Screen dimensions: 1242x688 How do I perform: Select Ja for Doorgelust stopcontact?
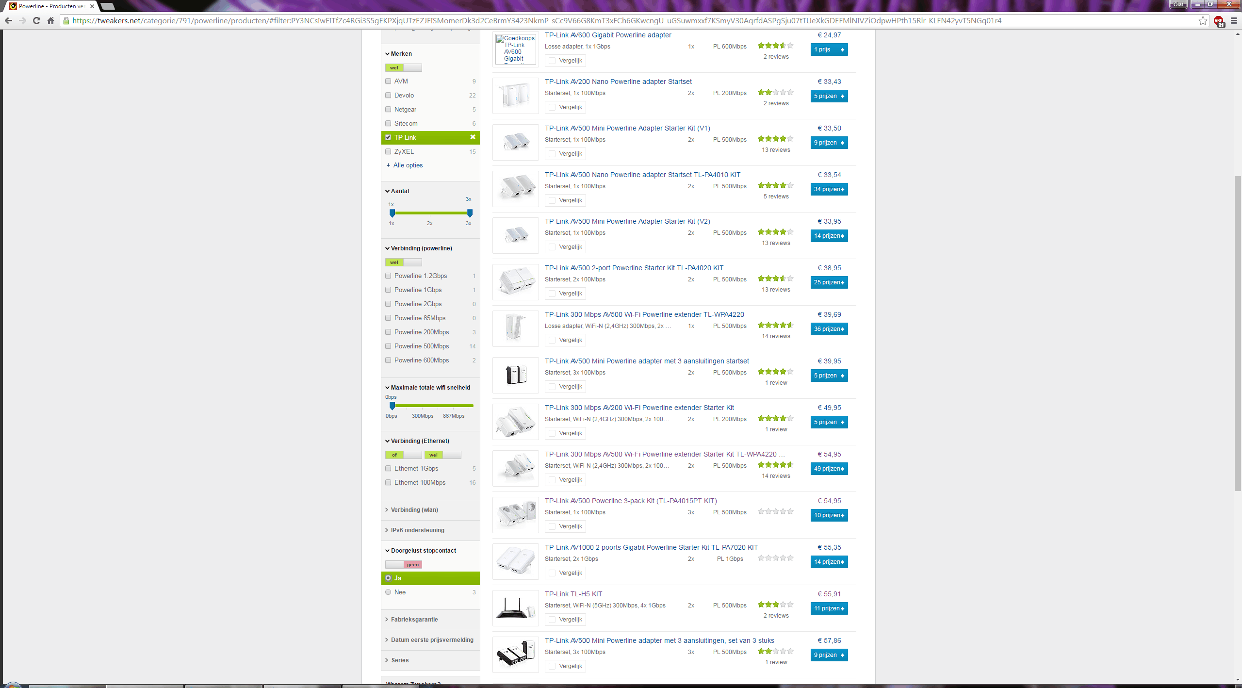click(x=388, y=578)
